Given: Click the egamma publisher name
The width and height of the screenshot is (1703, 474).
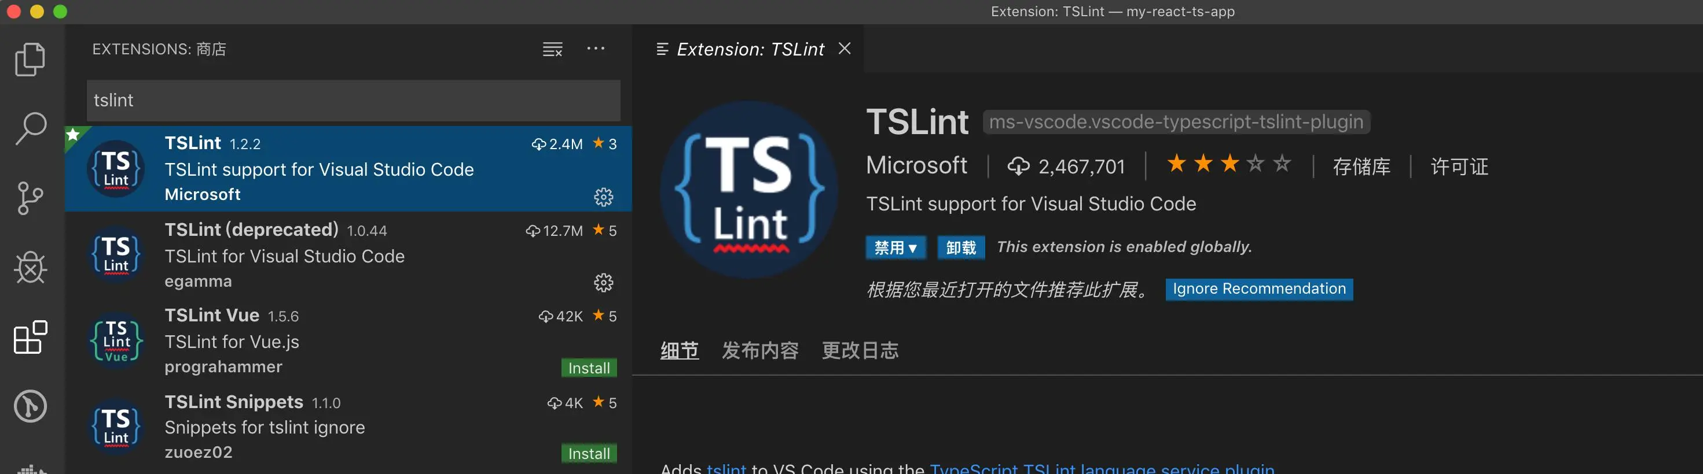Looking at the screenshot, I should [199, 282].
